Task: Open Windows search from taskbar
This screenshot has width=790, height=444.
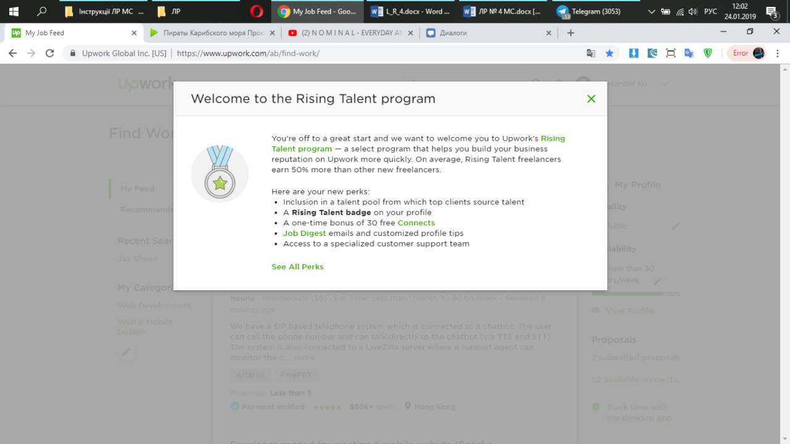Action: 42,11
